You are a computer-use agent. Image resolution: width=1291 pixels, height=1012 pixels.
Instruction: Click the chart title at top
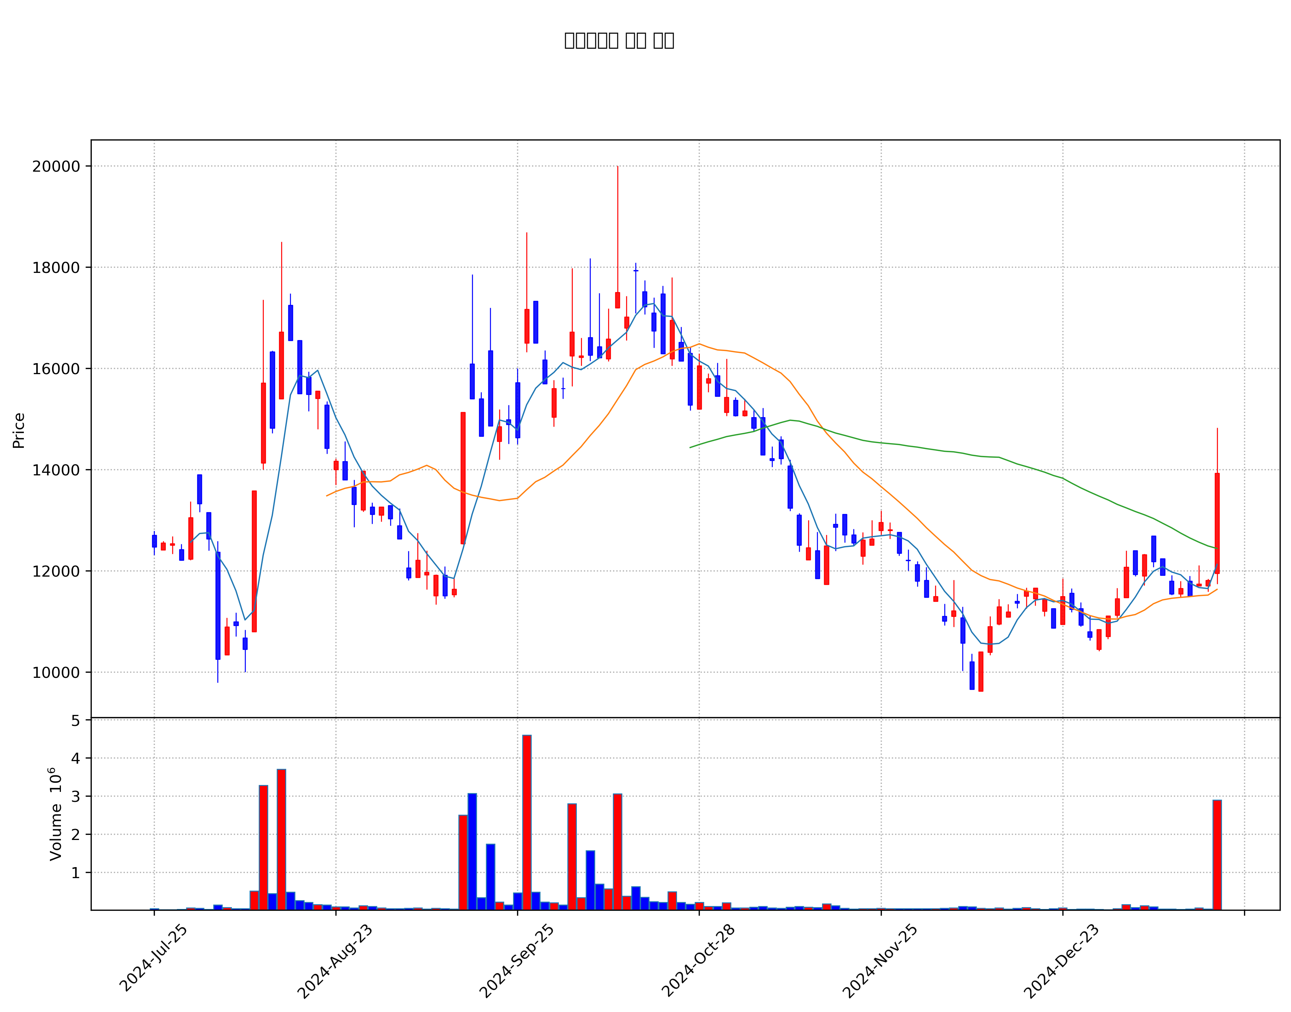tap(619, 40)
